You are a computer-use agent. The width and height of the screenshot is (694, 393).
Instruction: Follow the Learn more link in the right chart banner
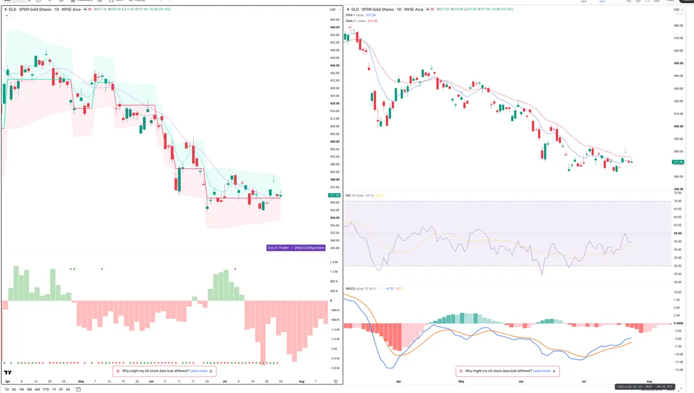(x=542, y=371)
